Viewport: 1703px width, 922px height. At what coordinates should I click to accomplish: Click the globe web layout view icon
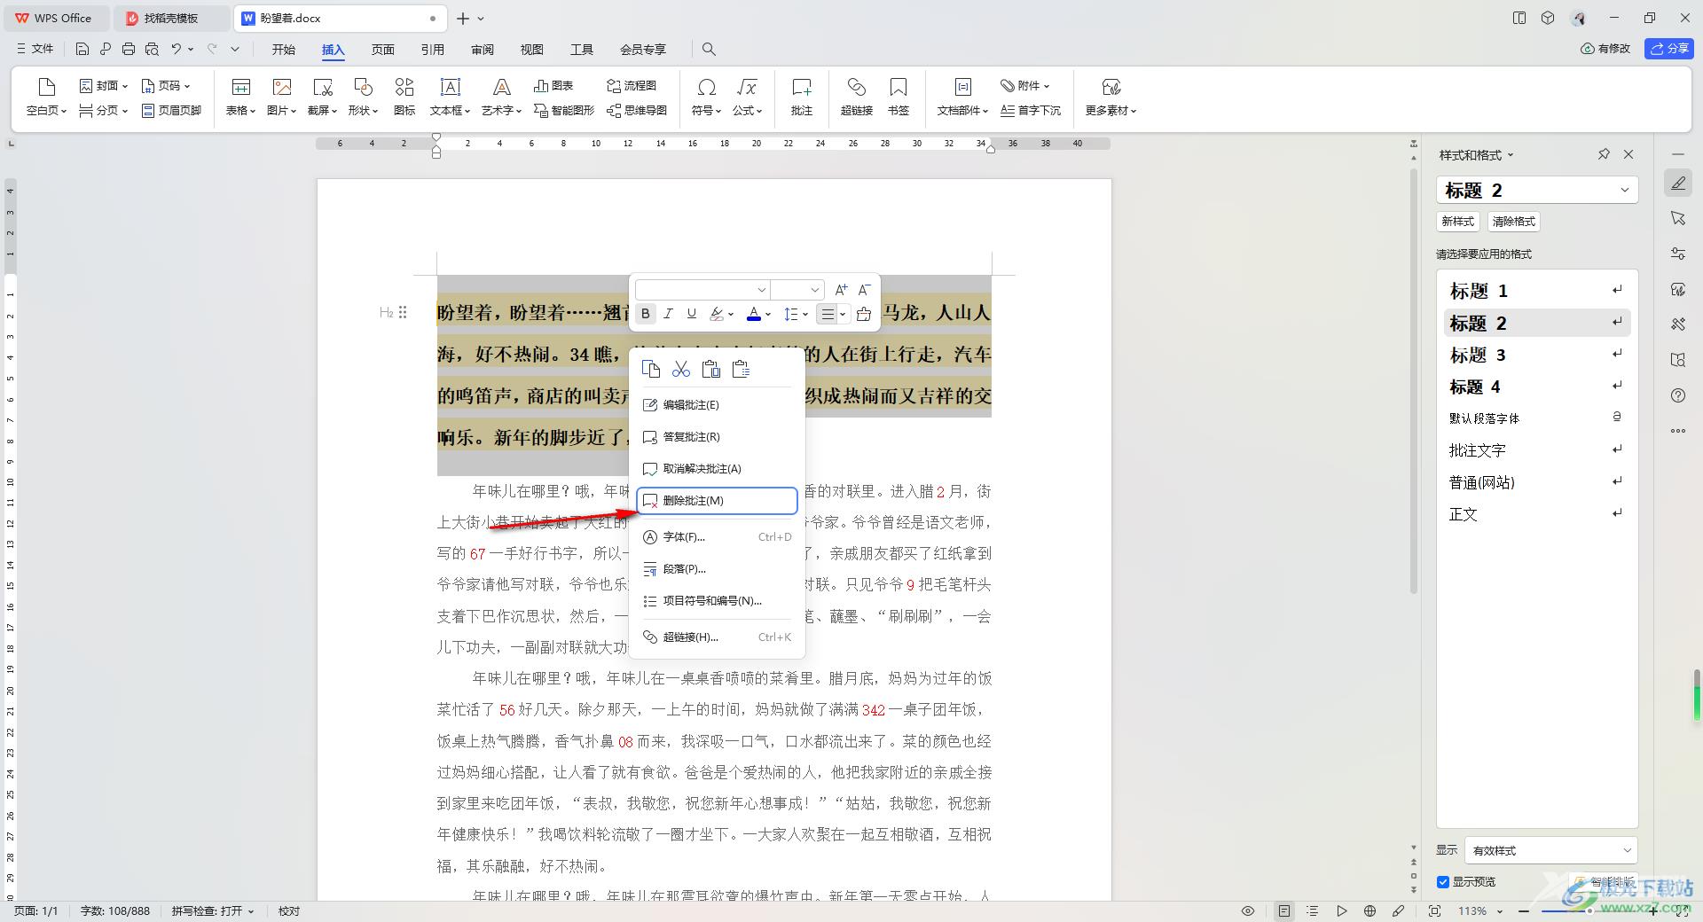pos(1369,910)
